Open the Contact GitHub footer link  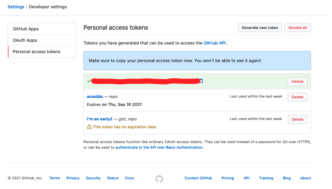coord(198,178)
